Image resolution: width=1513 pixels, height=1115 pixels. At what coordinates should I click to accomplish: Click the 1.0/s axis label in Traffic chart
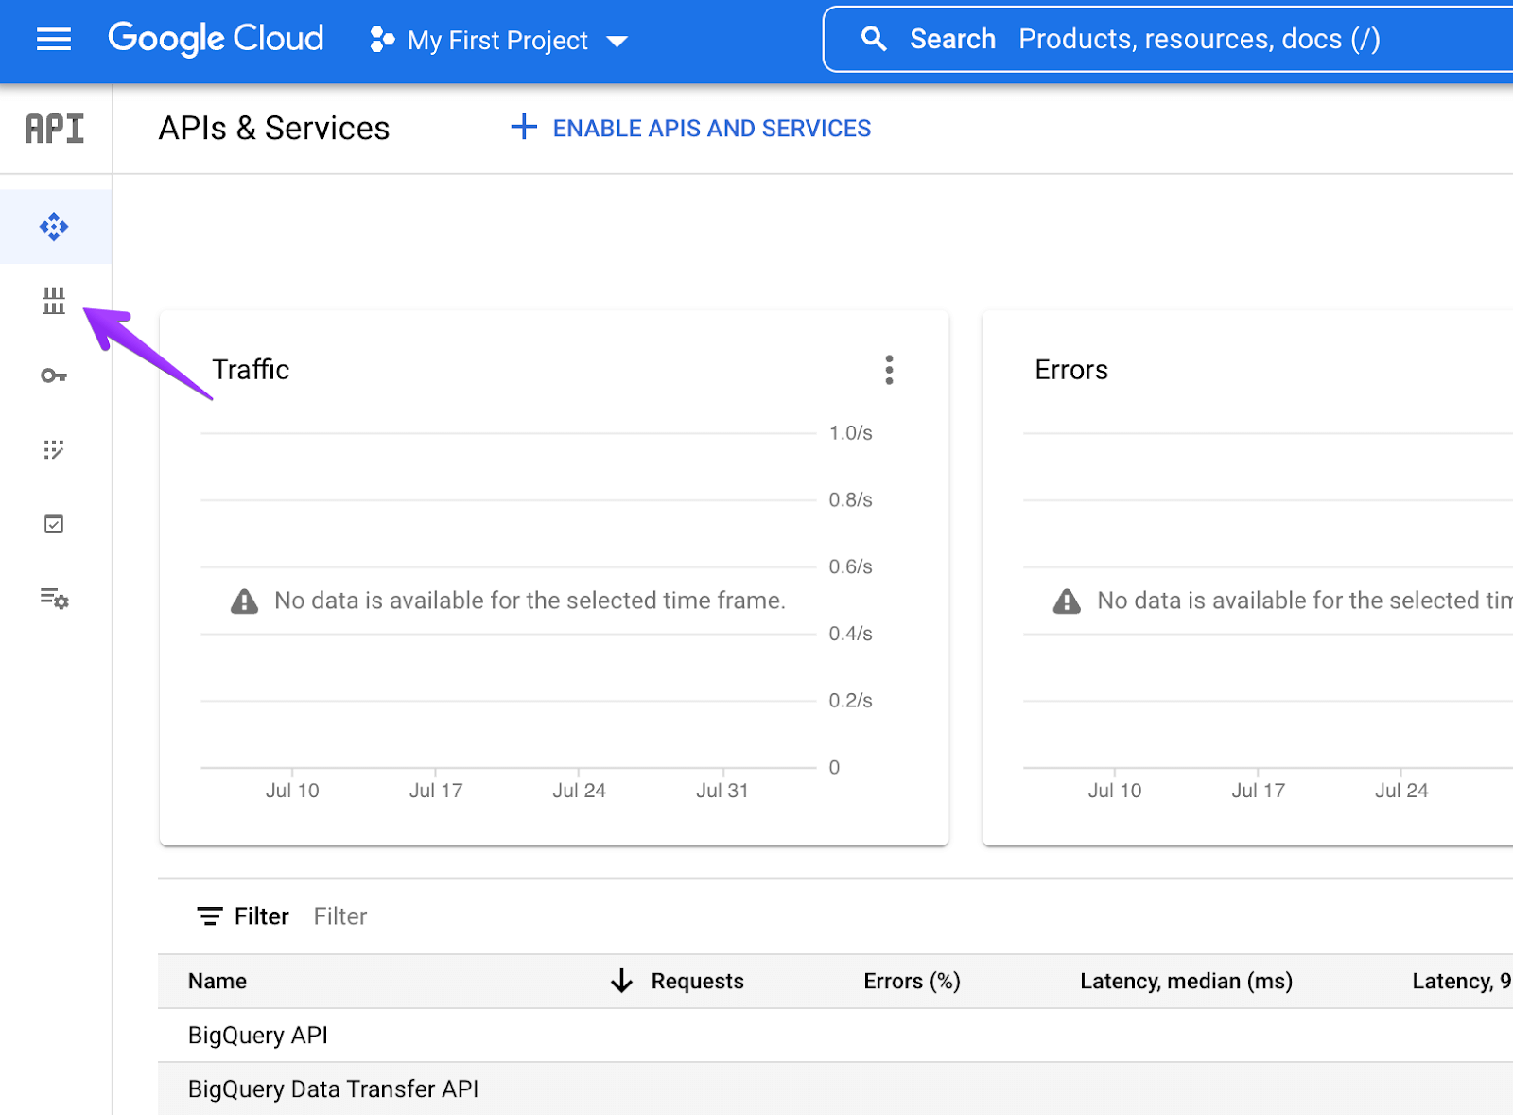[851, 433]
